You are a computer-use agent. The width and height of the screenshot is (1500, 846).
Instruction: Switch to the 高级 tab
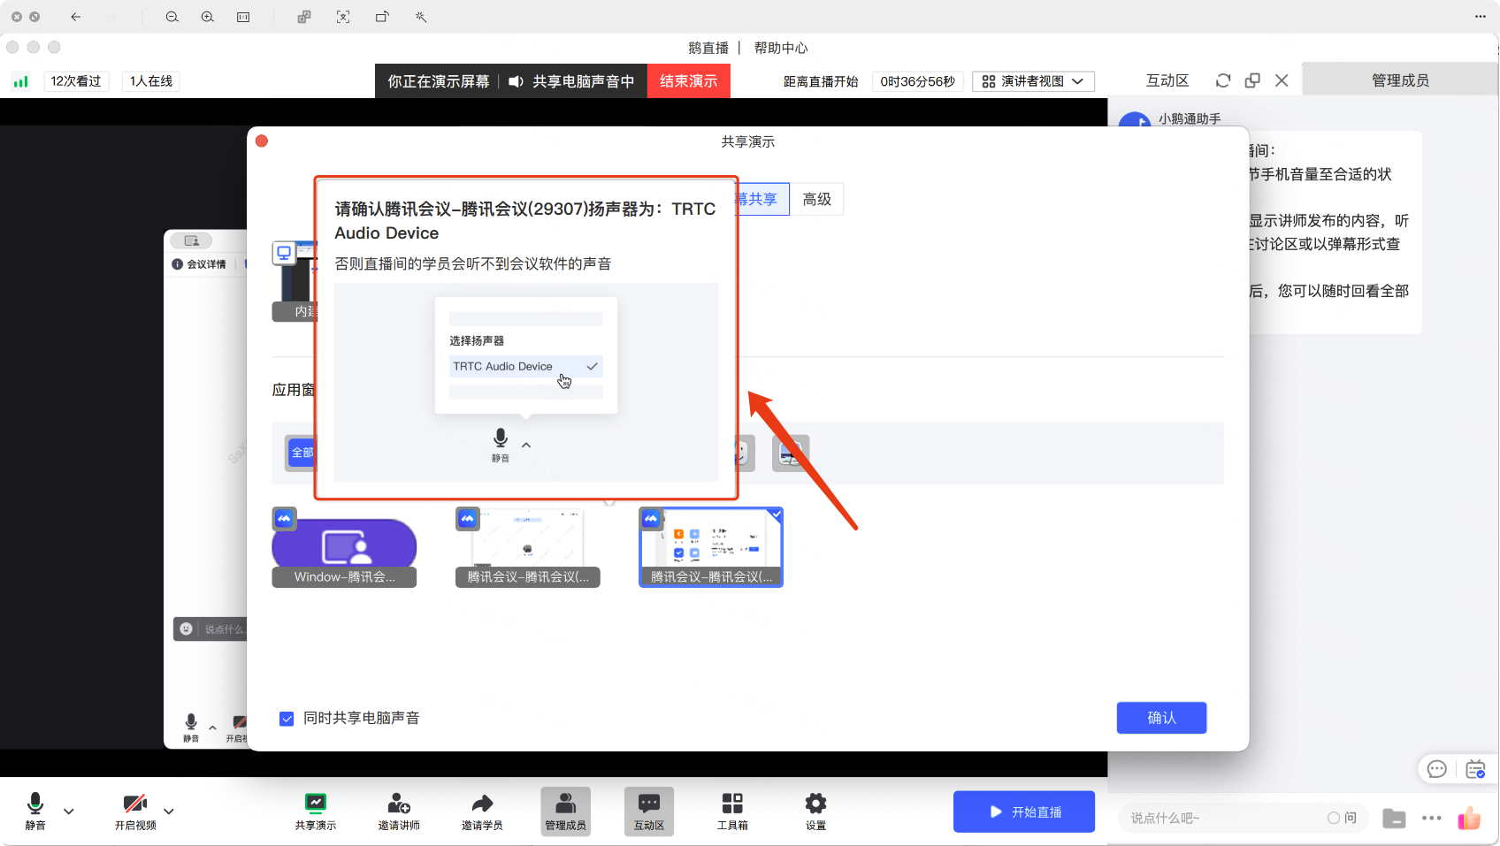pos(817,200)
